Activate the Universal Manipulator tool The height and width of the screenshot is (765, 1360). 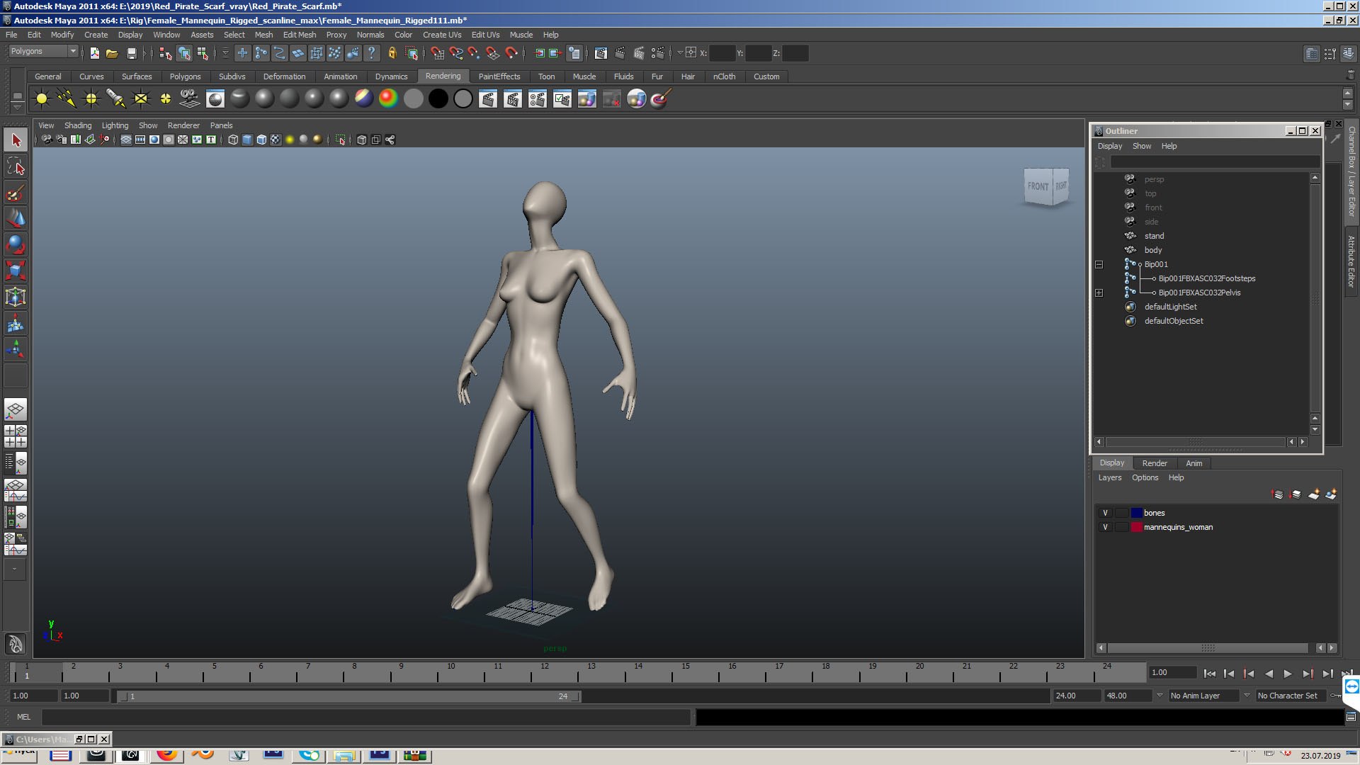click(x=16, y=297)
